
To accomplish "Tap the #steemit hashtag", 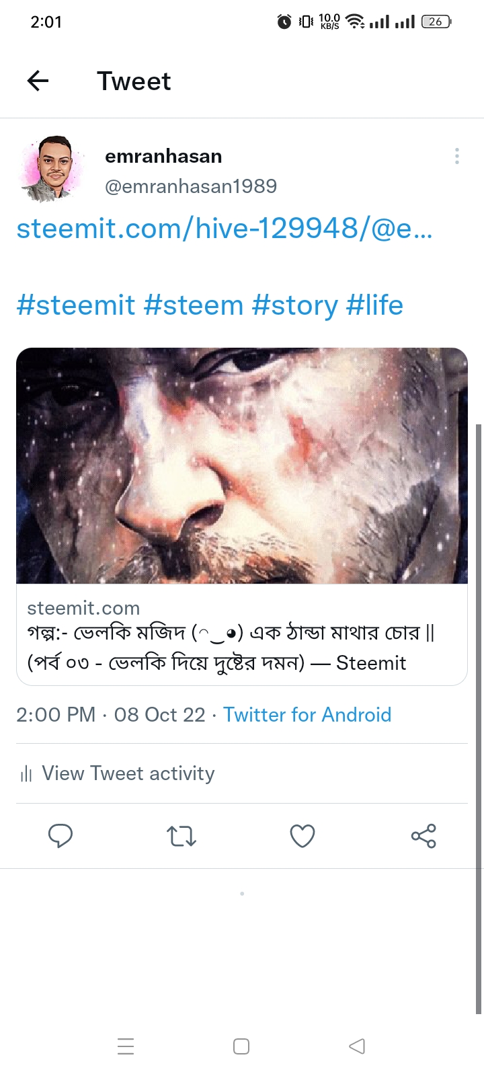I will 76,305.
